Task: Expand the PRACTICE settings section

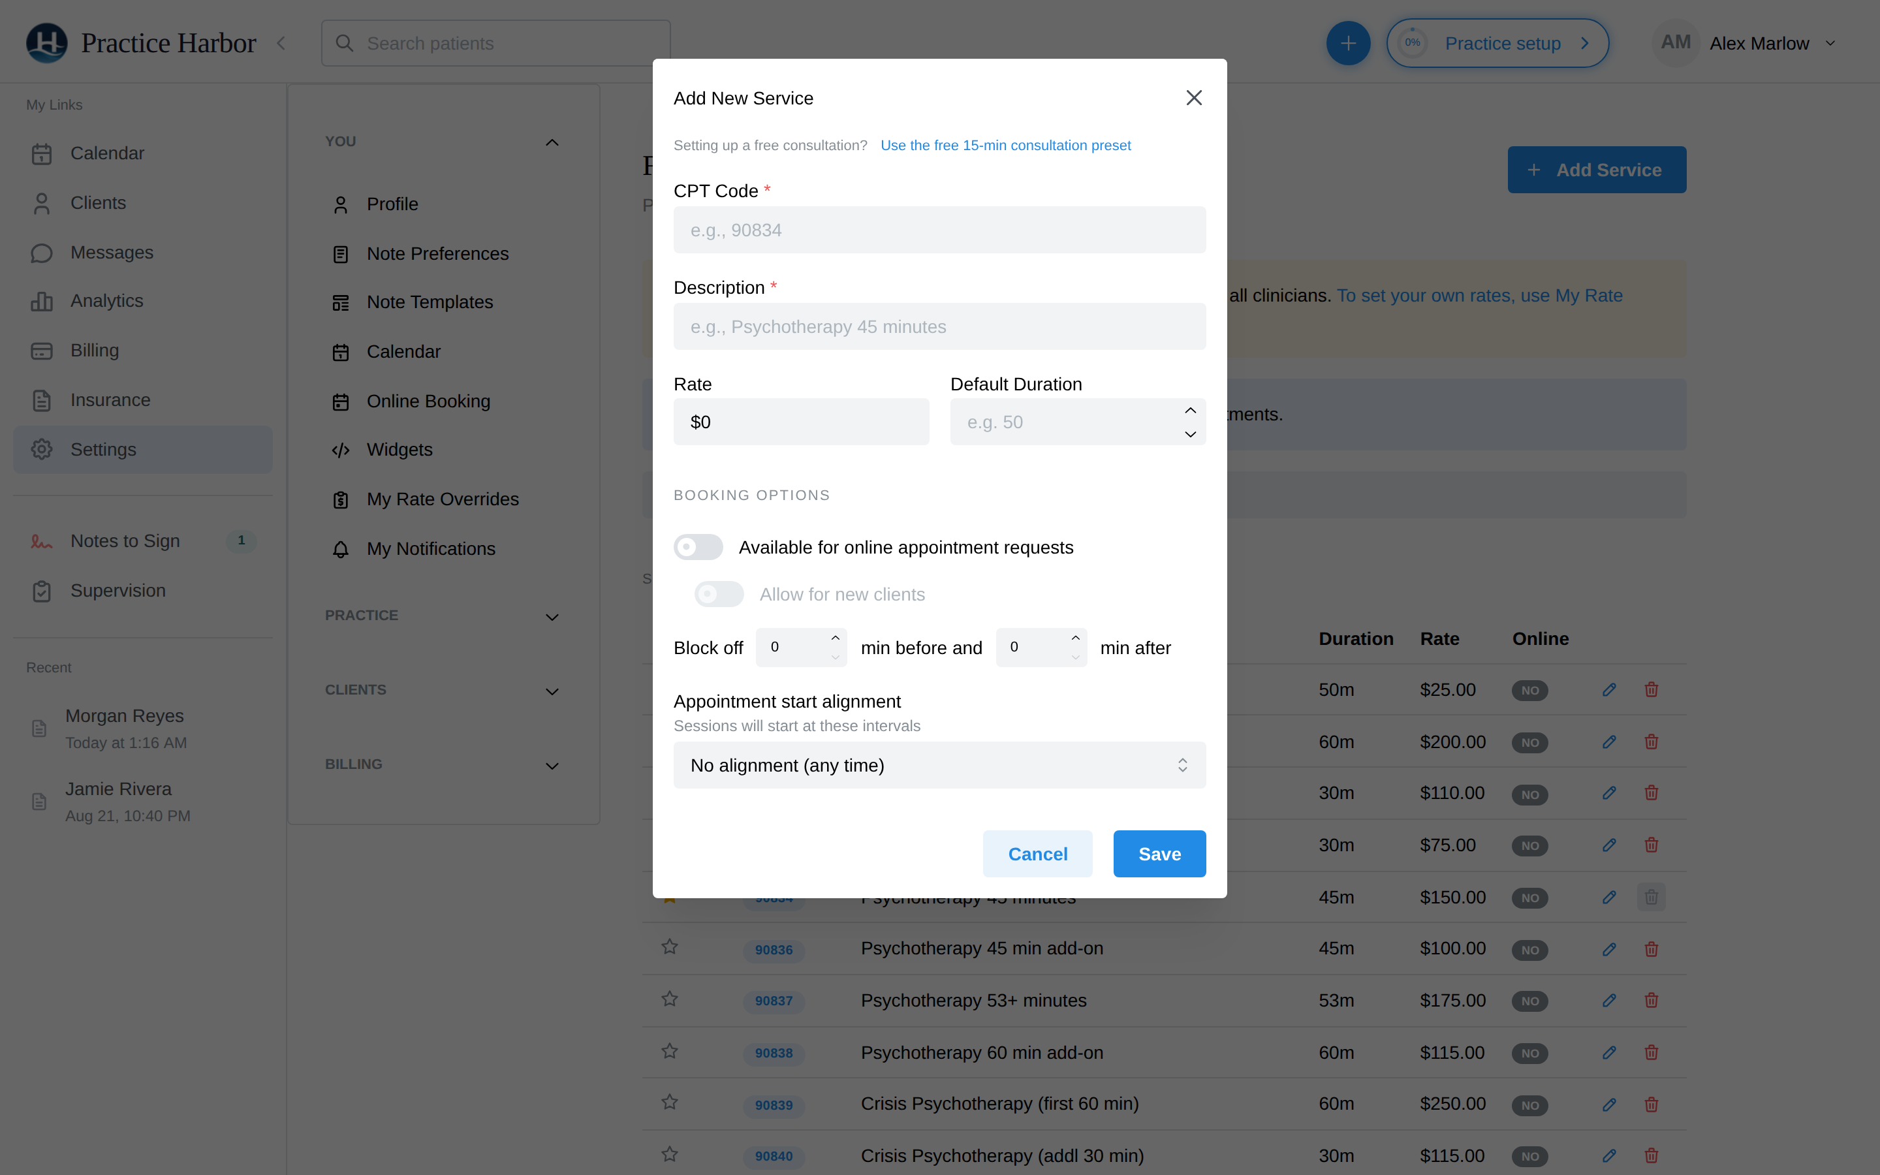Action: coord(552,617)
